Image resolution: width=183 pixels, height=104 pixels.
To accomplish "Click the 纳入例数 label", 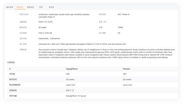I will coord(102,33).
